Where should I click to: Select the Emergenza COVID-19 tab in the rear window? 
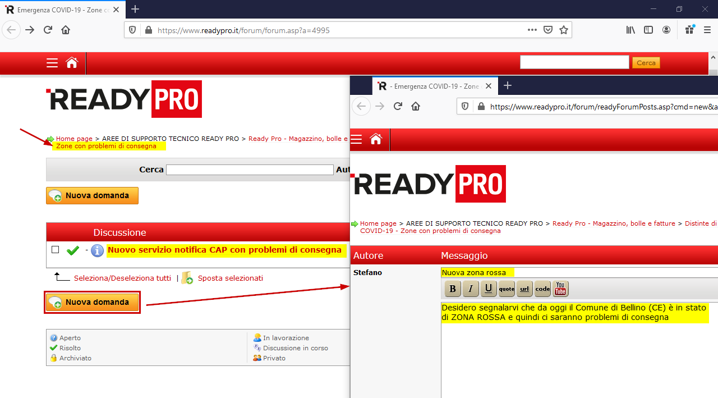63,10
